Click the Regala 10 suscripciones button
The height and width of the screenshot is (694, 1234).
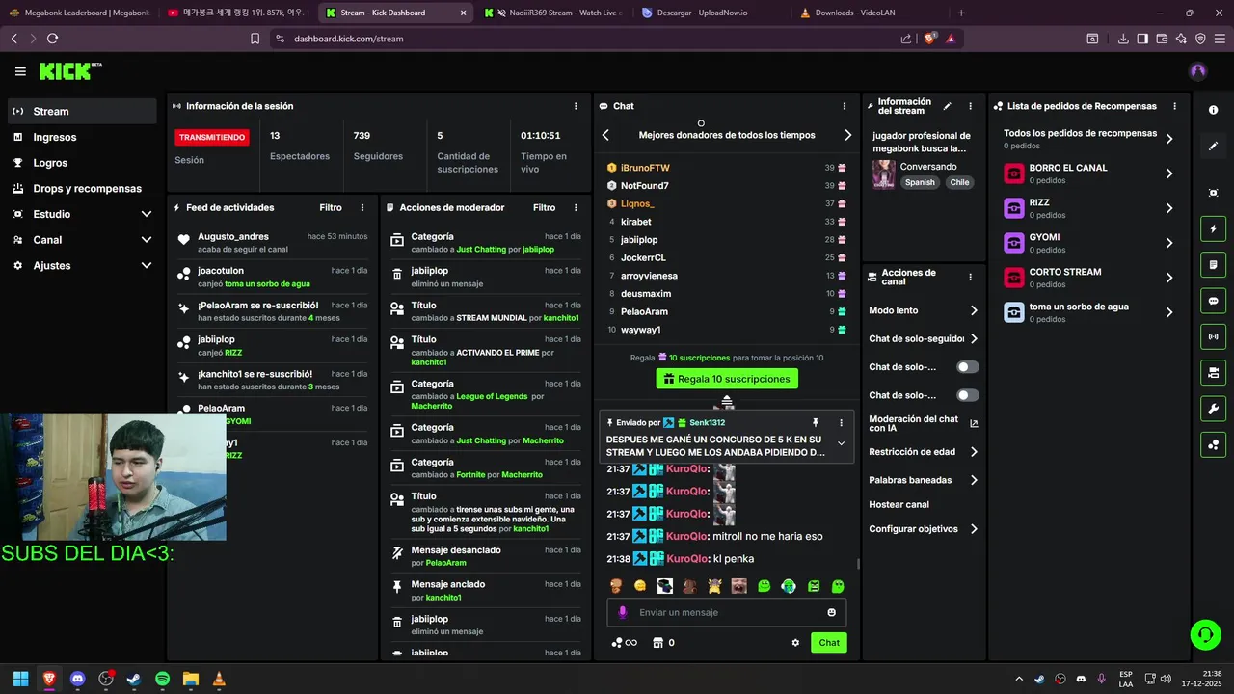pyautogui.click(x=727, y=379)
